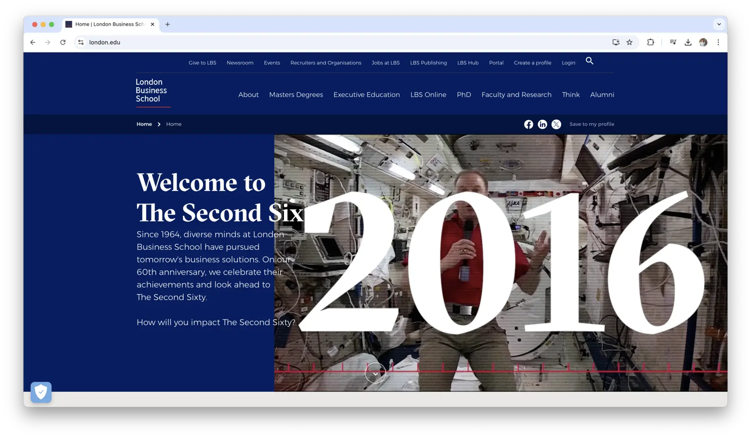The height and width of the screenshot is (438, 751).
Task: Open the LBS Online menu
Action: tap(428, 94)
